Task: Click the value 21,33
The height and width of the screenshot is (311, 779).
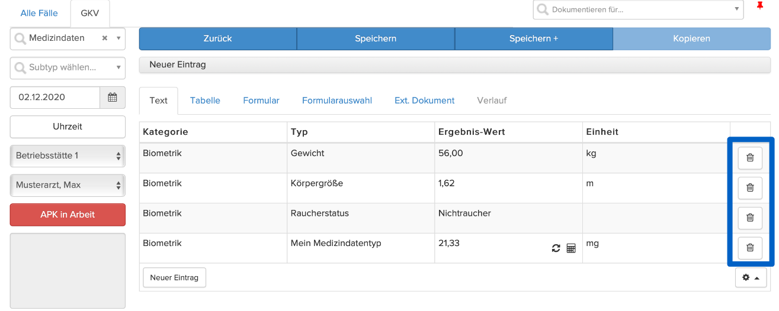Action: 449,243
